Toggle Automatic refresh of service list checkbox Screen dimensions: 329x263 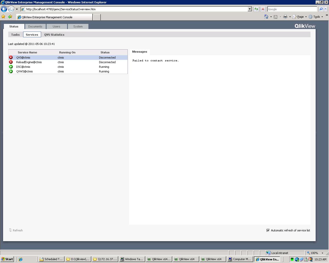pos(268,230)
